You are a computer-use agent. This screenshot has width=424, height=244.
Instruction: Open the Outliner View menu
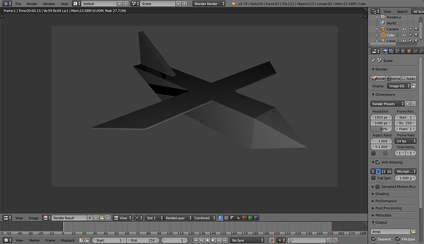(x=387, y=11)
